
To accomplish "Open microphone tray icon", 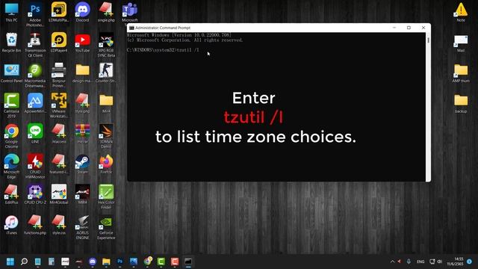I will pyautogui.click(x=409, y=262).
